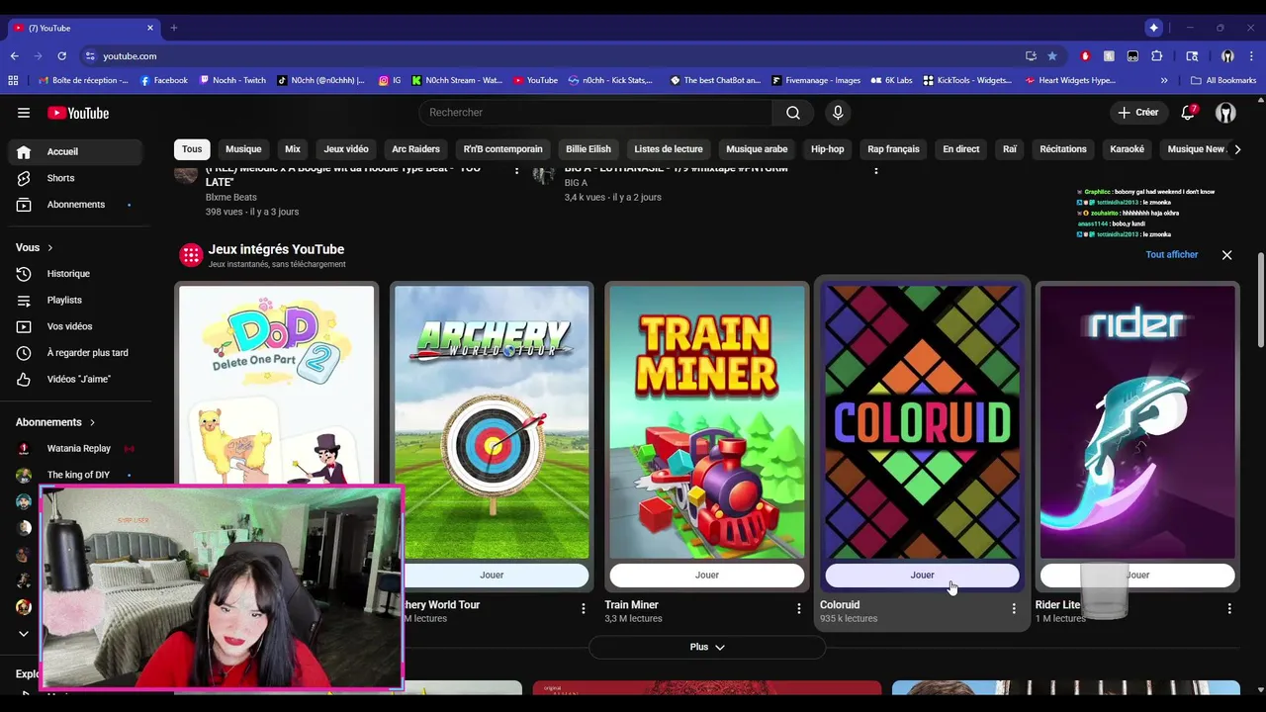
Task: Select the Billie Eilish filter chip
Action: point(588,149)
